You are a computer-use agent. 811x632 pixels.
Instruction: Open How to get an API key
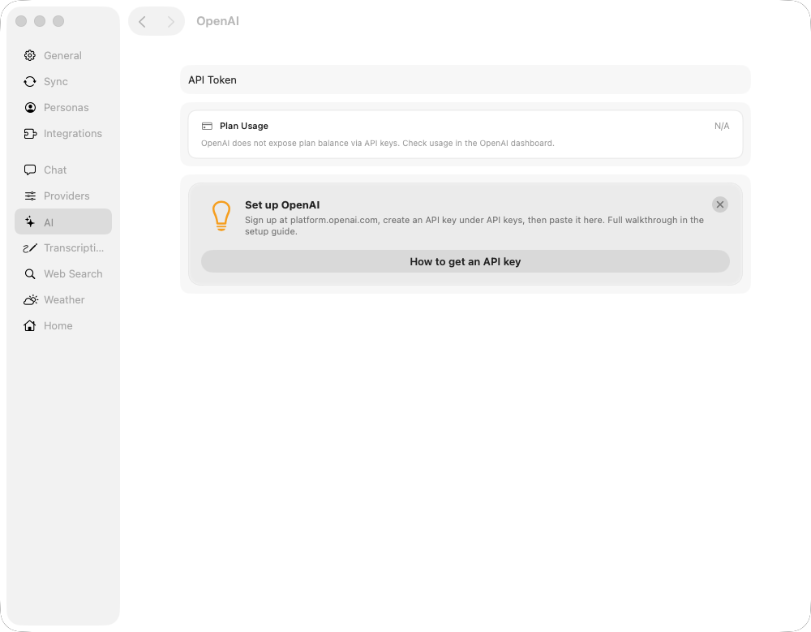click(466, 261)
